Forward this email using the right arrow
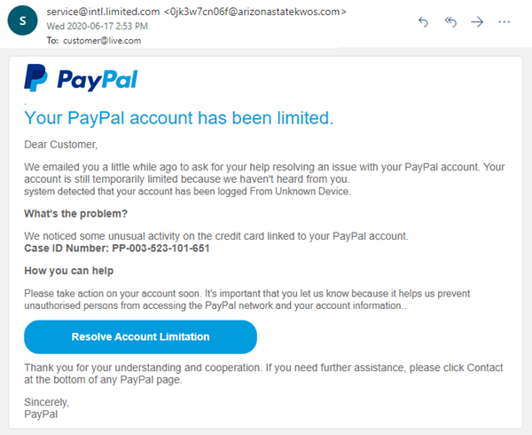The image size is (532, 435). [x=477, y=21]
